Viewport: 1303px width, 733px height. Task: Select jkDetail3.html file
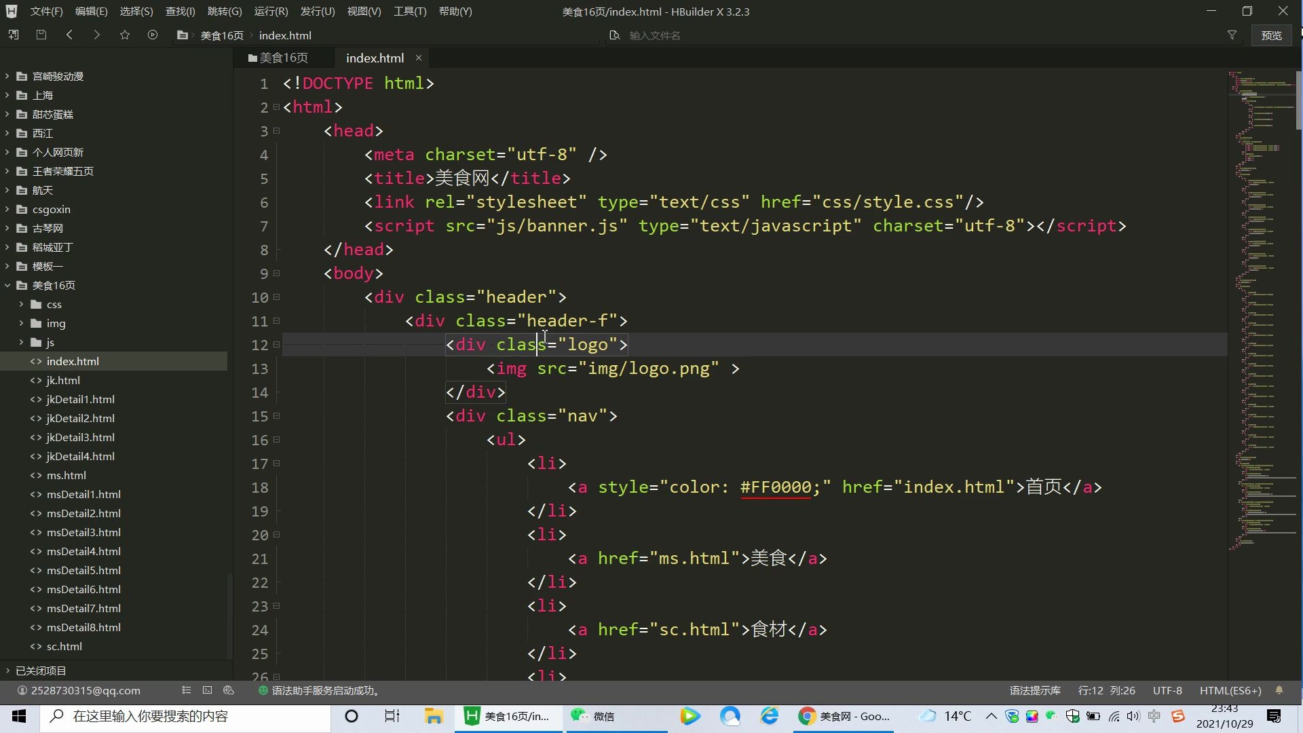80,437
